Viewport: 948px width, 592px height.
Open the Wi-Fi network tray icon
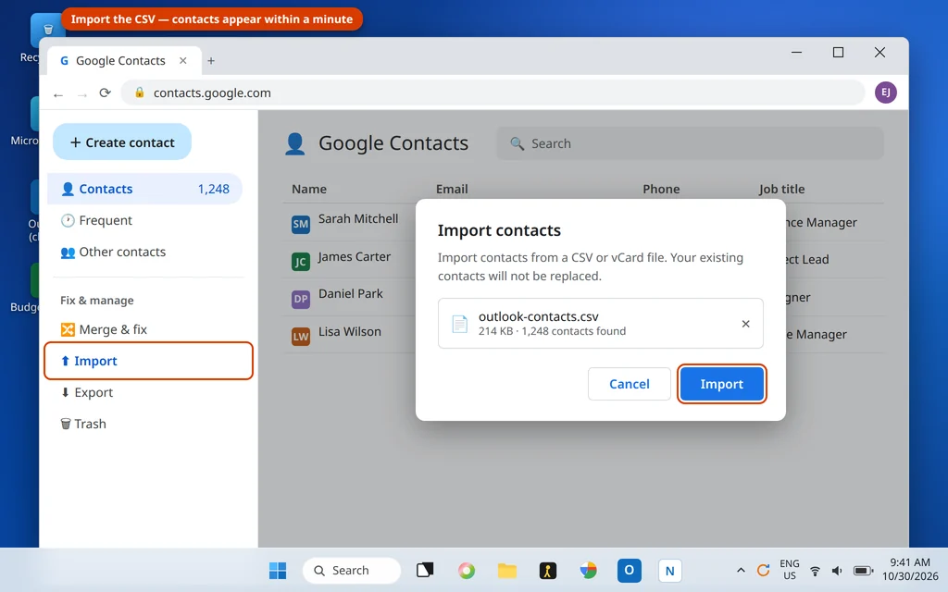pyautogui.click(x=815, y=570)
